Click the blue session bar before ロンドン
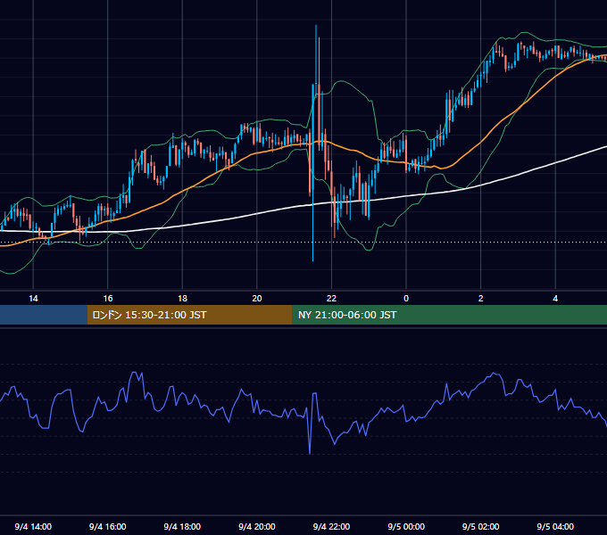Screen dimensions: 607x535 tap(44, 315)
